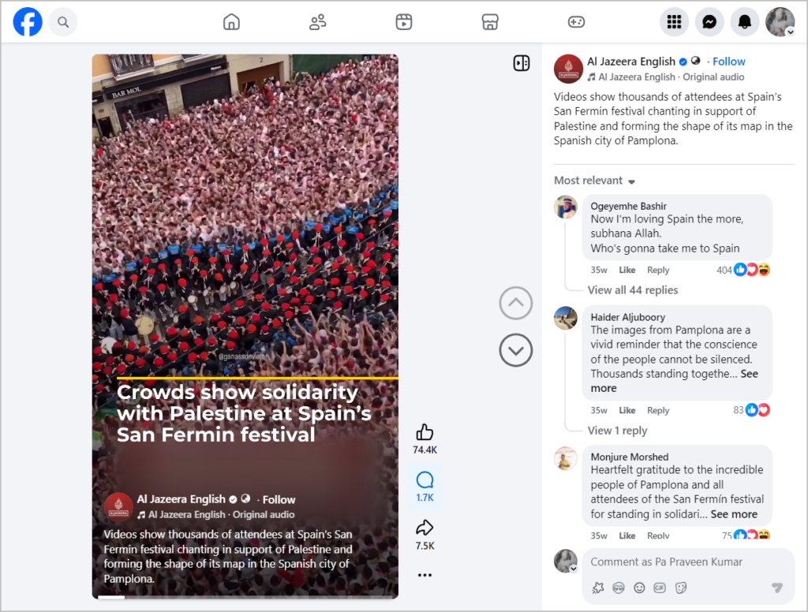
Task: Open the Messenger chat icon
Action: tap(709, 22)
